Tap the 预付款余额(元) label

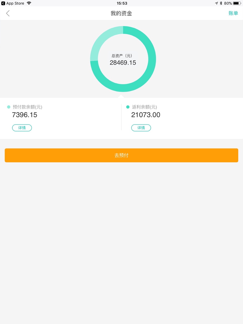pyautogui.click(x=27, y=107)
